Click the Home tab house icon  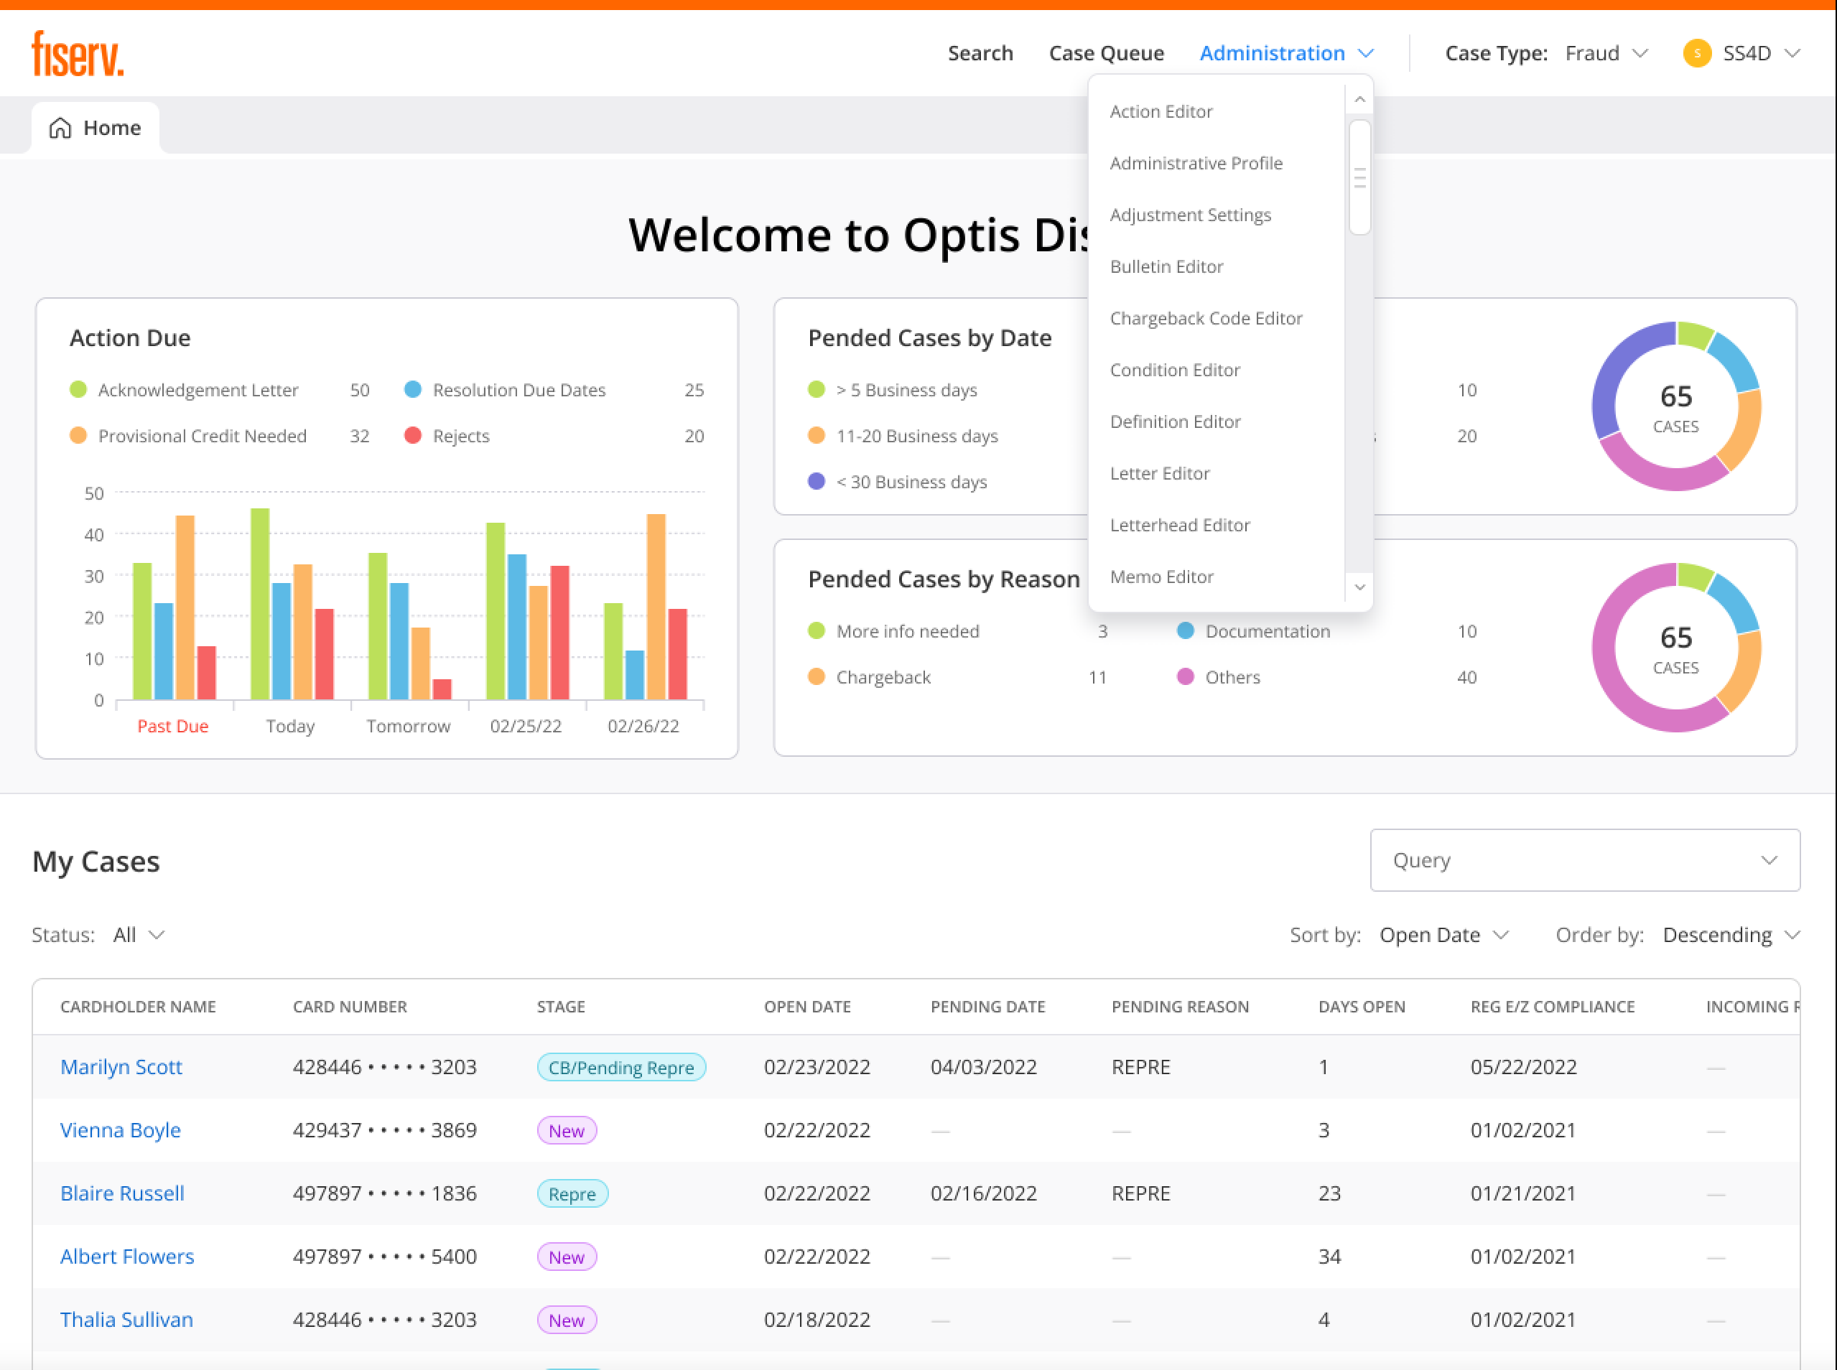(x=60, y=128)
